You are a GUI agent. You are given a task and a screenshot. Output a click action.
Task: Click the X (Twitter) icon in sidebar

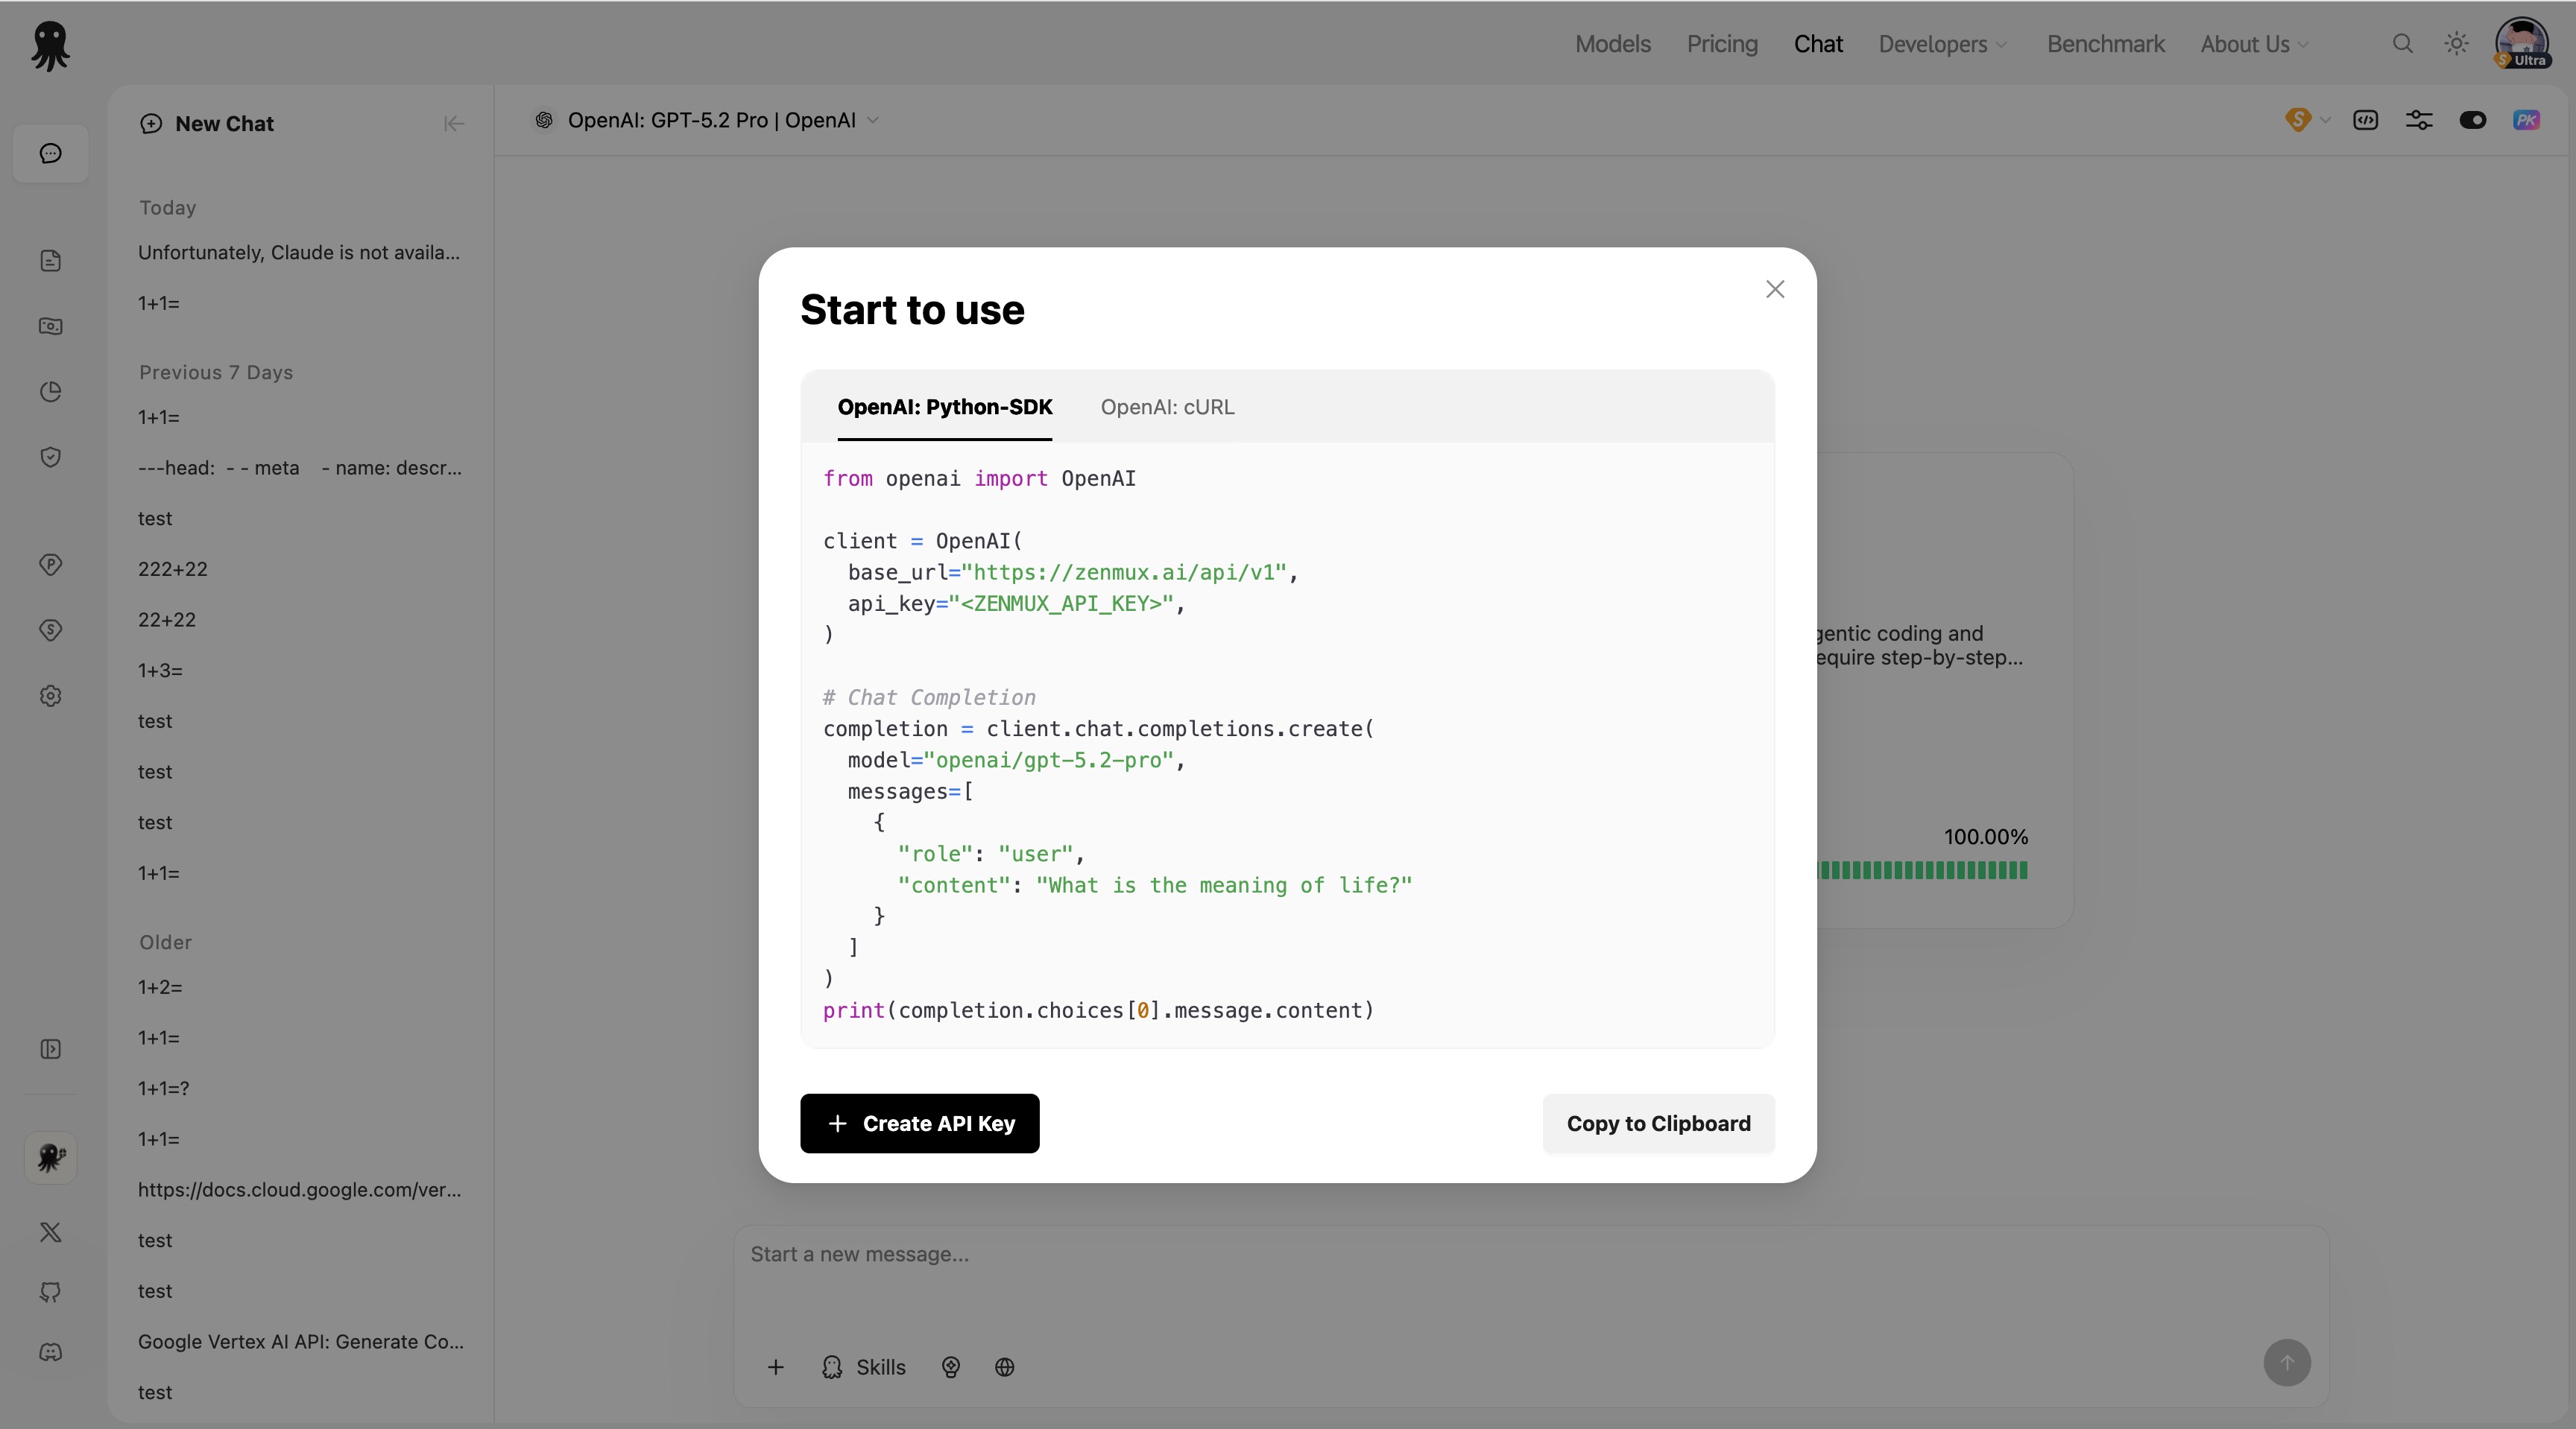click(50, 1232)
